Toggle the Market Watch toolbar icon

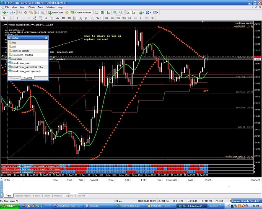(x=20, y=13)
